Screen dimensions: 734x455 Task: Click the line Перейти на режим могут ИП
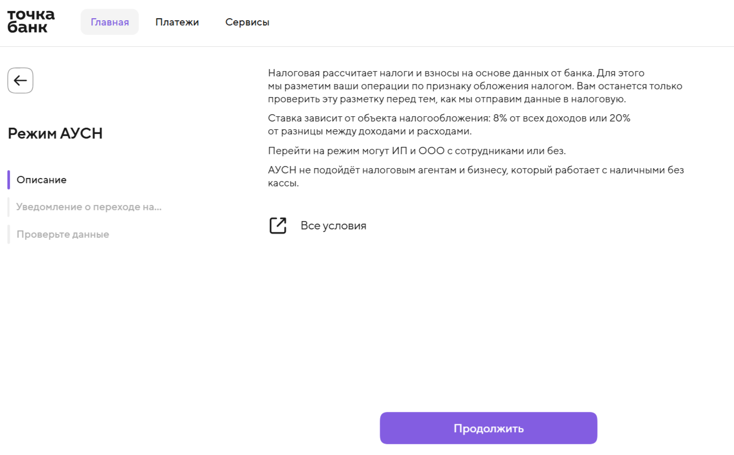pos(417,151)
